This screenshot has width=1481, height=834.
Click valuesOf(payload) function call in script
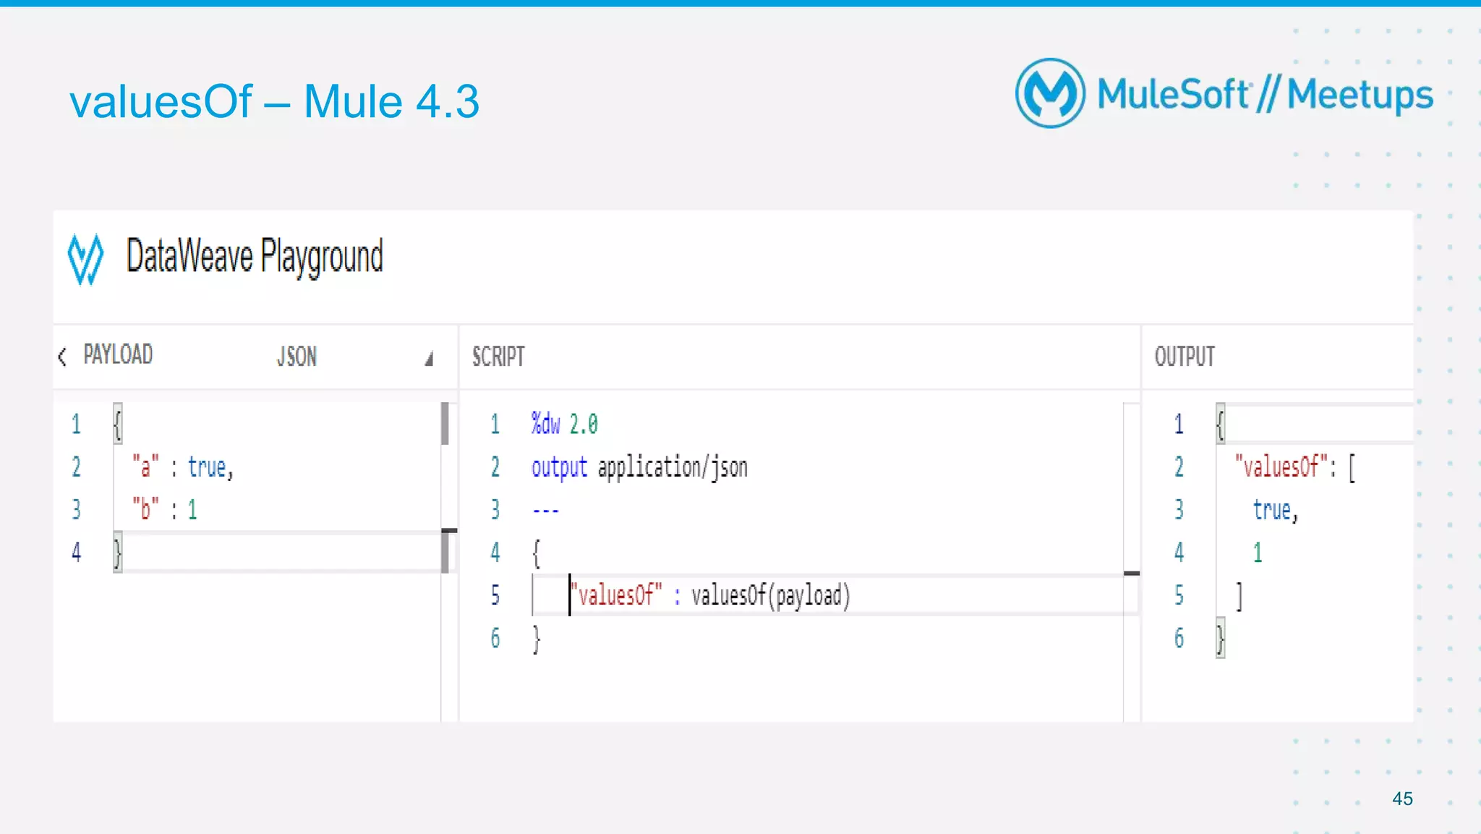pos(771,596)
